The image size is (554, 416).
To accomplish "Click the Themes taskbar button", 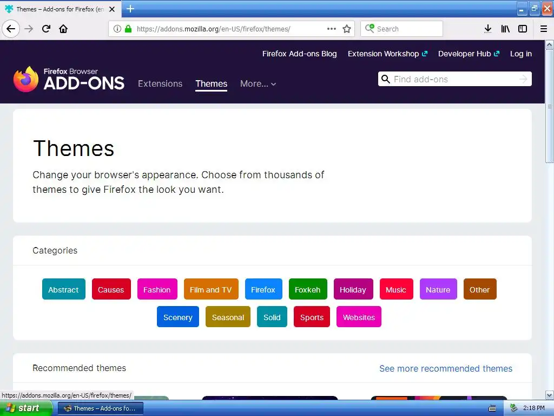I will (x=100, y=408).
